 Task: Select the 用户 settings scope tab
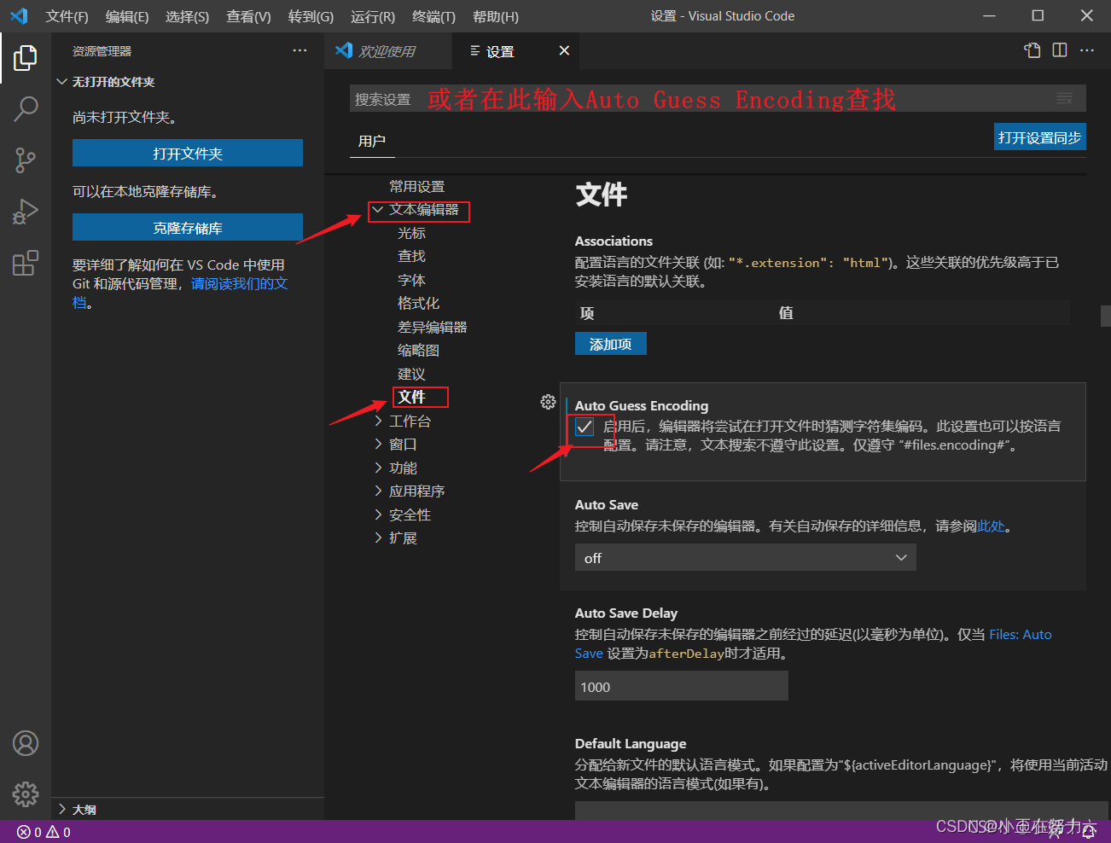click(x=372, y=142)
